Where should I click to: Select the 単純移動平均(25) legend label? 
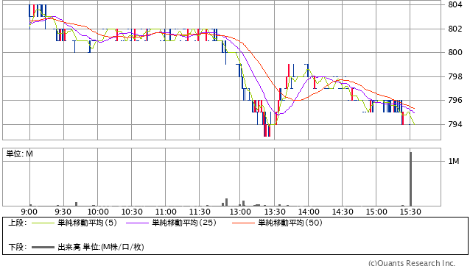coord(184,223)
